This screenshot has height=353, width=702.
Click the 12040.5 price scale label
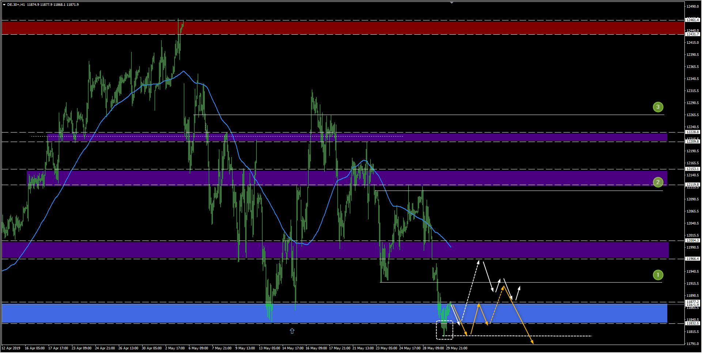pyautogui.click(x=692, y=223)
